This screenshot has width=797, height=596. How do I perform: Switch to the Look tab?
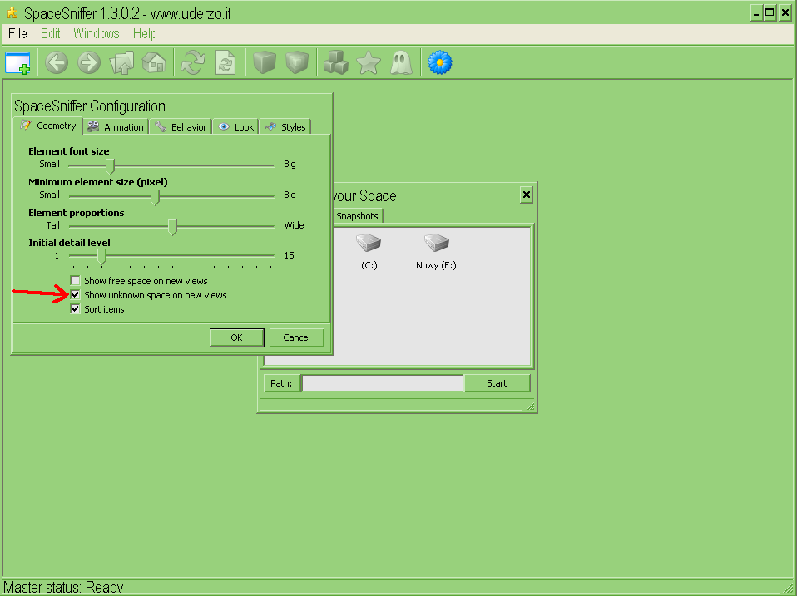[x=235, y=127]
